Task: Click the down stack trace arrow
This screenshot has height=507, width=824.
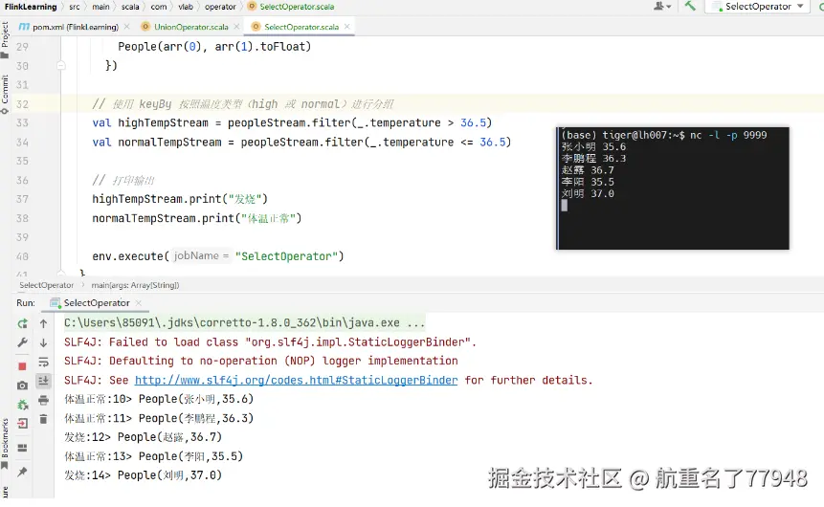Action: (x=44, y=342)
